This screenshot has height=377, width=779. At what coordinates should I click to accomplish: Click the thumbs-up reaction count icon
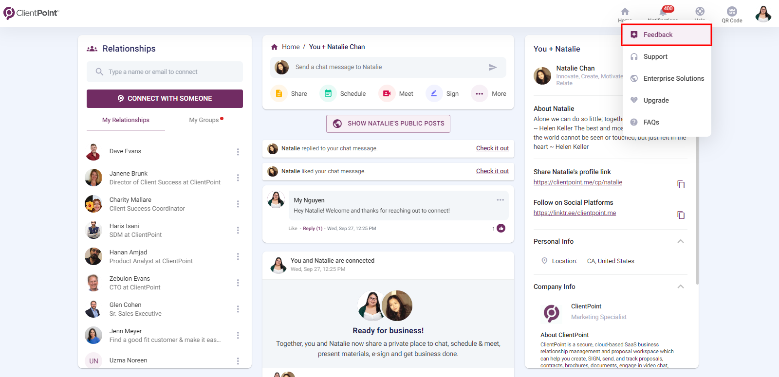(x=501, y=228)
